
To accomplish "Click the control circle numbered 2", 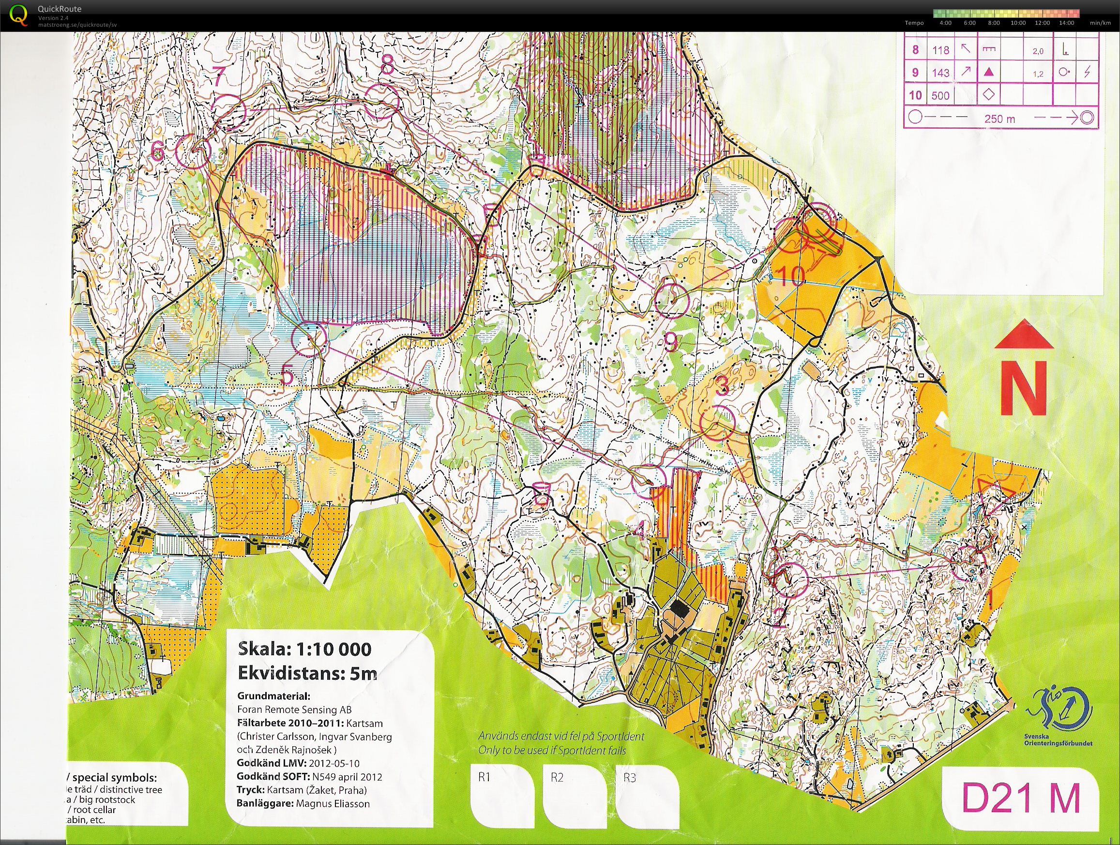I will click(x=791, y=579).
